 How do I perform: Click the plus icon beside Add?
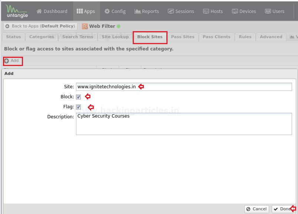coord(6,61)
